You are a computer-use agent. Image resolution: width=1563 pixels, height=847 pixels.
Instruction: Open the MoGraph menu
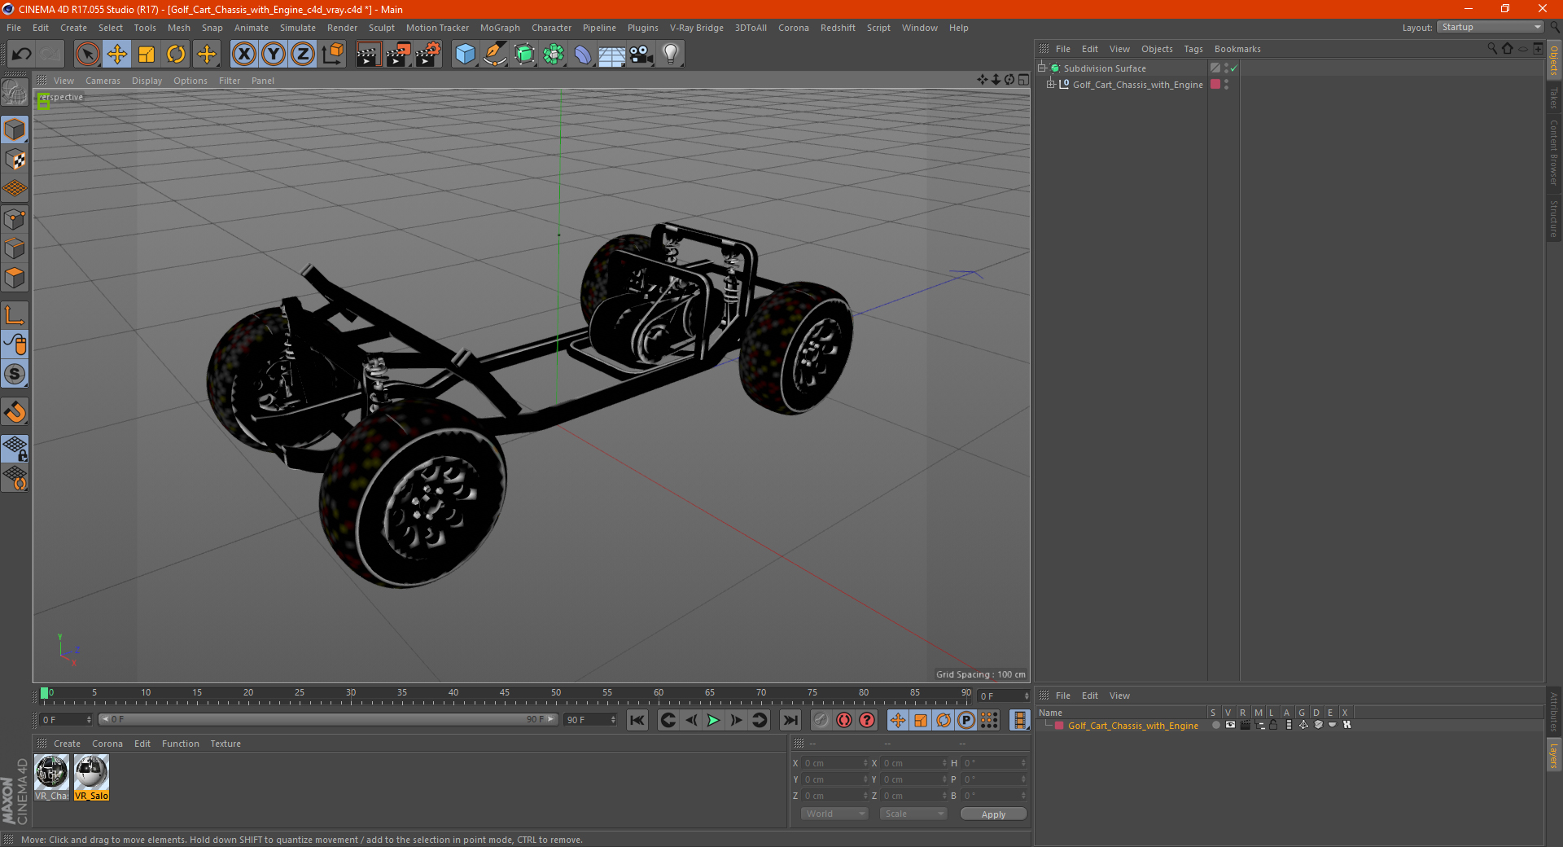coord(500,28)
